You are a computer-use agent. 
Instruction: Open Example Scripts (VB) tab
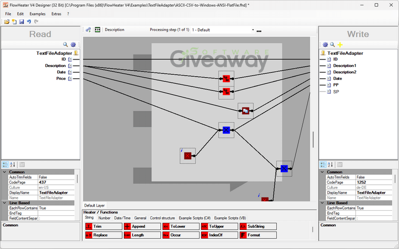click(x=230, y=218)
